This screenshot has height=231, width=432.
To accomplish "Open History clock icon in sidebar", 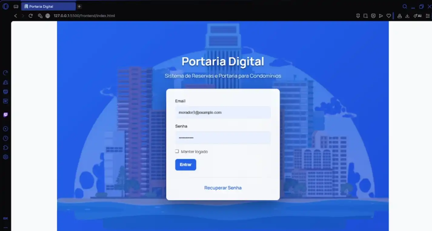I will [x=5, y=138].
